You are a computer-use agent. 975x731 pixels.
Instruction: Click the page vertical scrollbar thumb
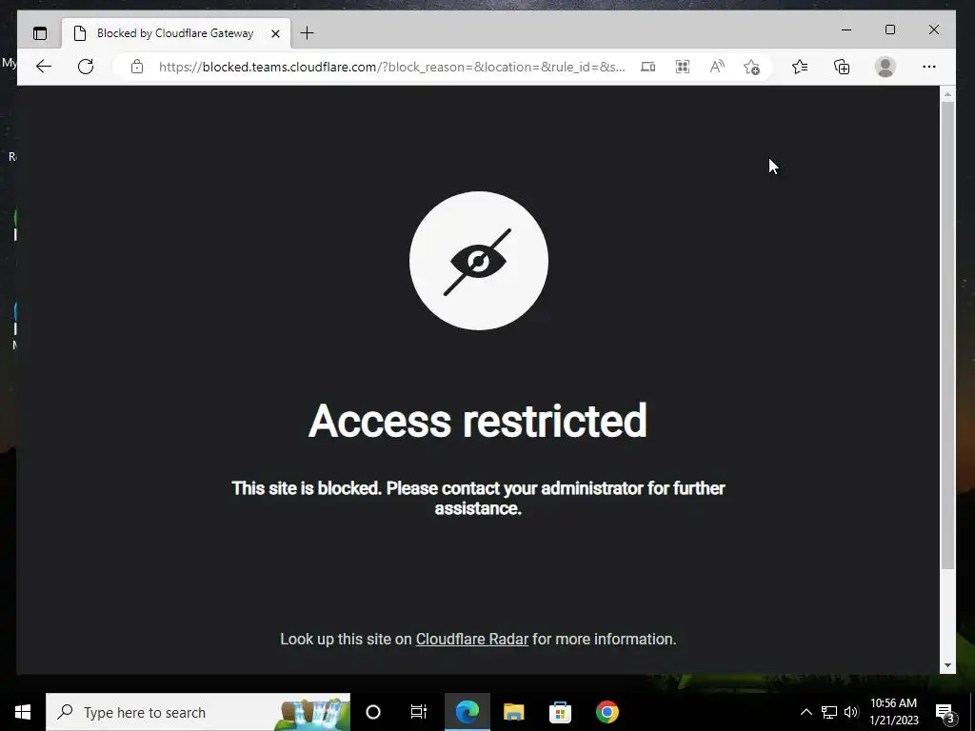coord(947,336)
